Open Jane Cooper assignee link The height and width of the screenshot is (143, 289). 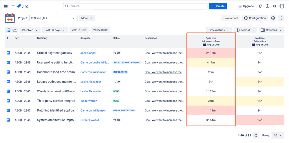coord(88,53)
